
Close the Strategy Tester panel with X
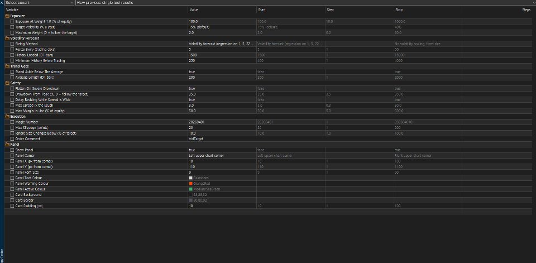pyautogui.click(x=2, y=2)
